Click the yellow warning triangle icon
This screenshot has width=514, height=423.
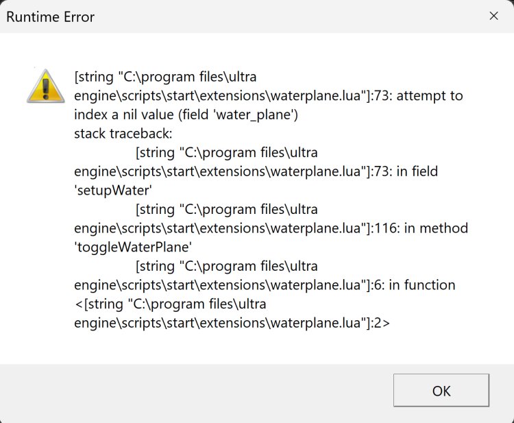(x=45, y=86)
